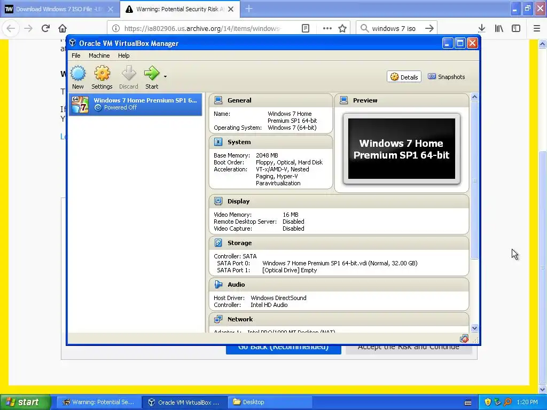Click the General section header
The width and height of the screenshot is (547, 410).
(271, 100)
